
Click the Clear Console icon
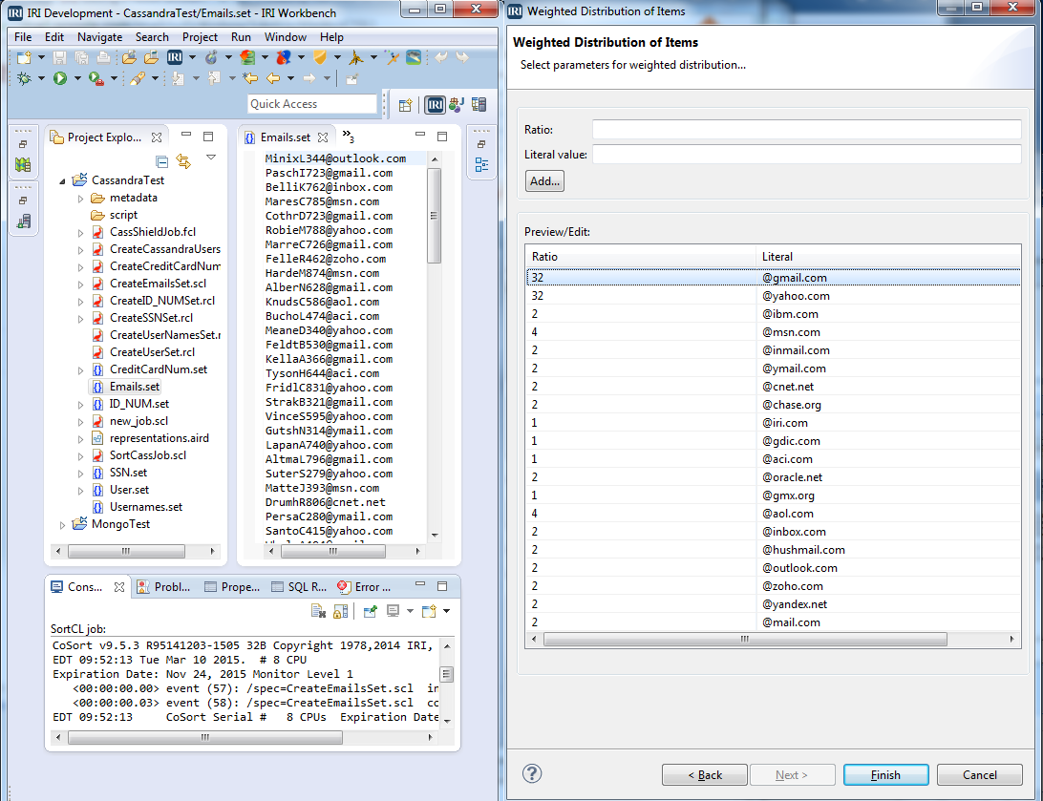coord(319,611)
